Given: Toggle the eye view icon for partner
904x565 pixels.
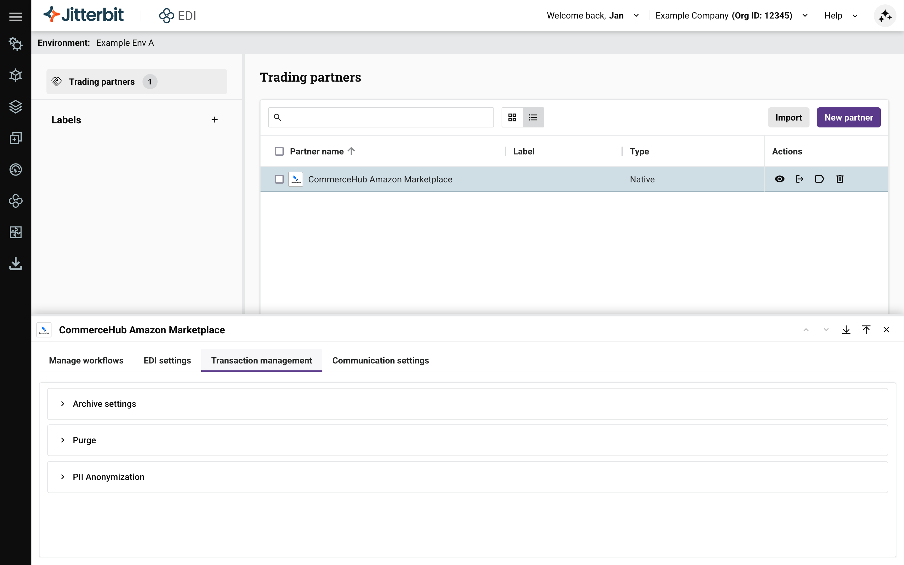Looking at the screenshot, I should click(x=780, y=179).
